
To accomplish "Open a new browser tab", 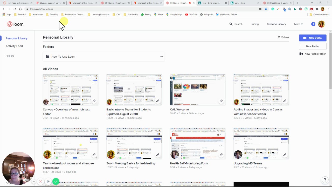I will (x=297, y=3).
